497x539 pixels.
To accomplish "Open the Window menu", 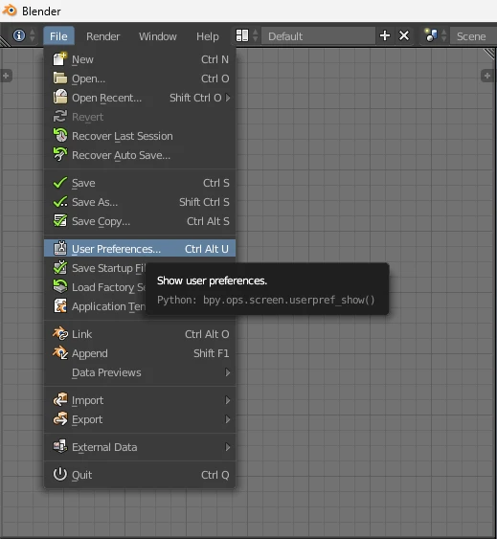I will 157,36.
